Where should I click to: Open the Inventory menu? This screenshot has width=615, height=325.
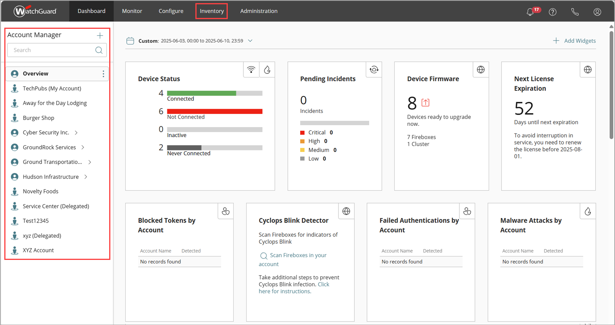coord(212,11)
